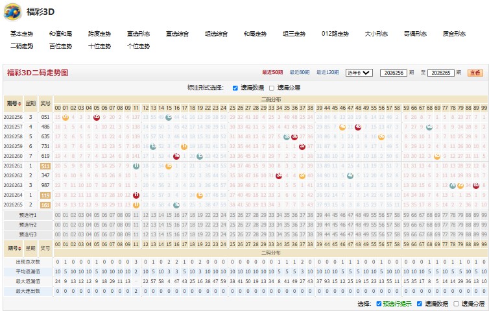Click the sort arrows beside bottom 期号 header
This screenshot has height=311, width=489.
[x=19, y=249]
